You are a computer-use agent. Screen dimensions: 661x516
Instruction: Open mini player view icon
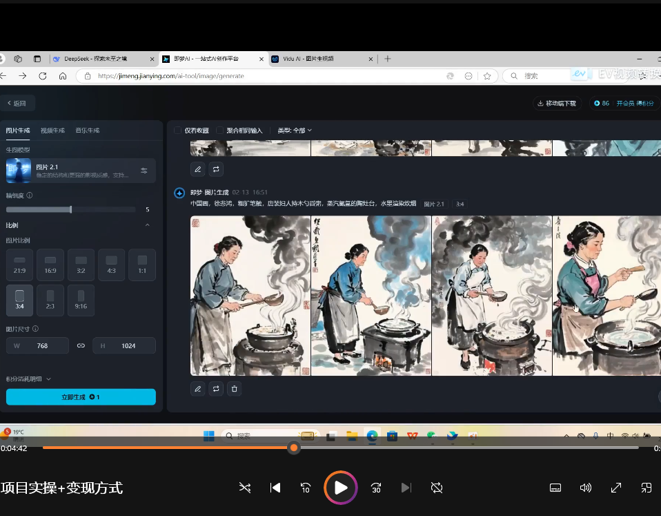click(647, 488)
